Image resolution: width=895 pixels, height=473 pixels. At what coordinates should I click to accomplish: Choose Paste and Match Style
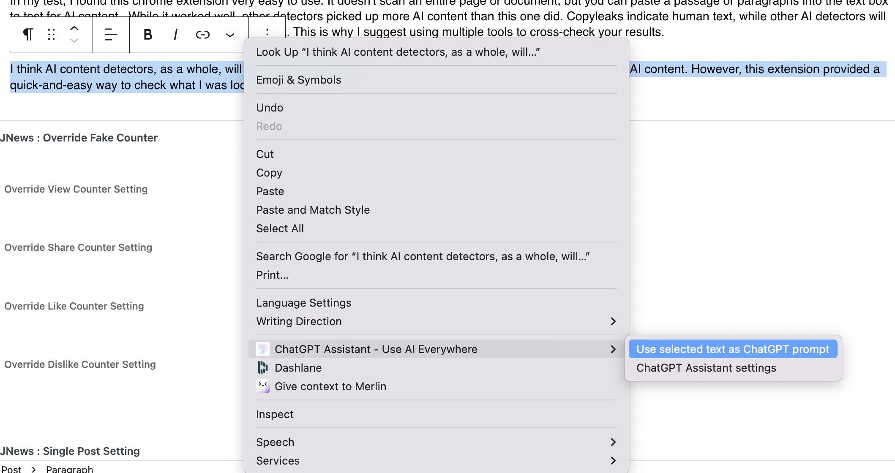(x=313, y=210)
